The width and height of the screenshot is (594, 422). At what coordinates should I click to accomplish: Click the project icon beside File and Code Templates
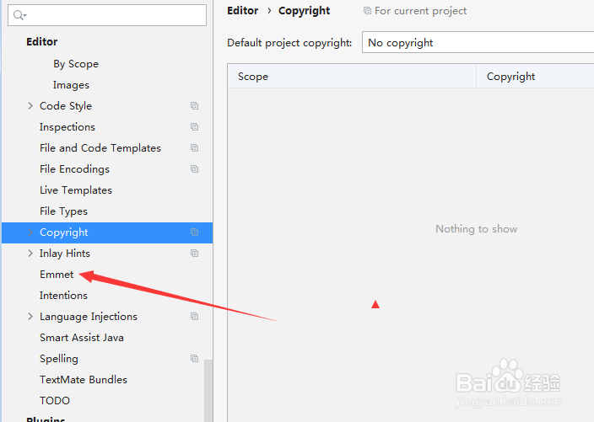(x=194, y=148)
